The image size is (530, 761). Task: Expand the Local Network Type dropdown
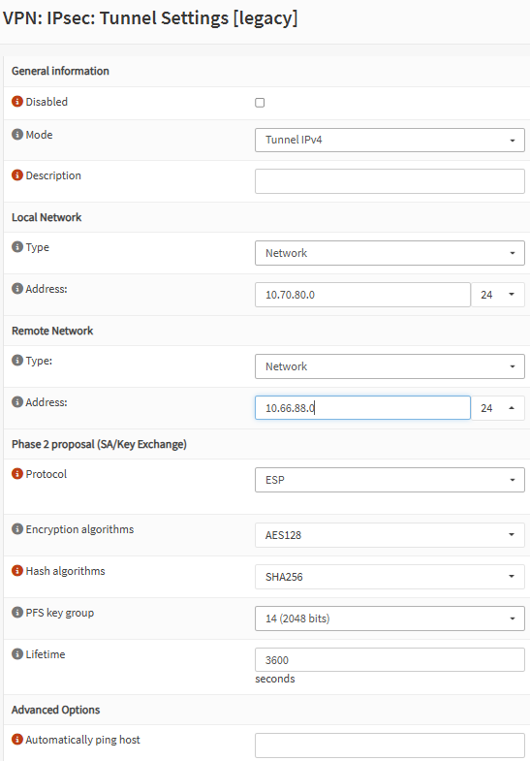tap(390, 253)
